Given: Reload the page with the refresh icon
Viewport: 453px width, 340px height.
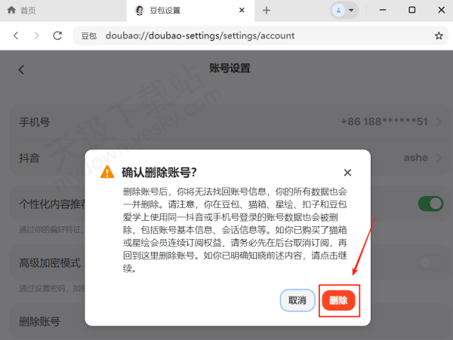Looking at the screenshot, I should click(x=57, y=35).
